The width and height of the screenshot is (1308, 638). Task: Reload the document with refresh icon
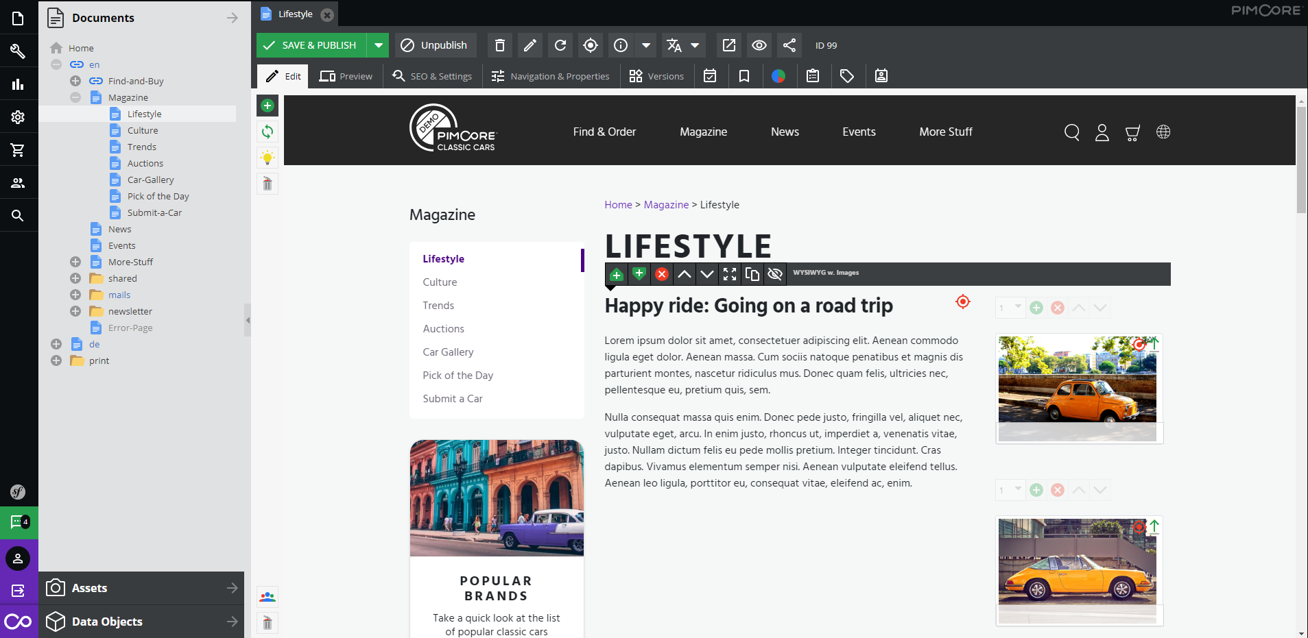pos(560,45)
